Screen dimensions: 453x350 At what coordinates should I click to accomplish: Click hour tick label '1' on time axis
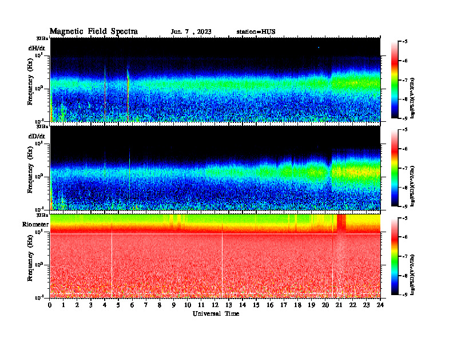tap(63, 305)
